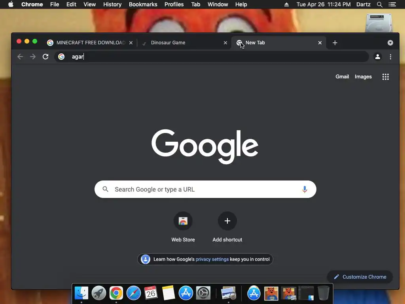The image size is (405, 304).
Task: Expand the tab search dropdown arrow
Action: [x=390, y=43]
